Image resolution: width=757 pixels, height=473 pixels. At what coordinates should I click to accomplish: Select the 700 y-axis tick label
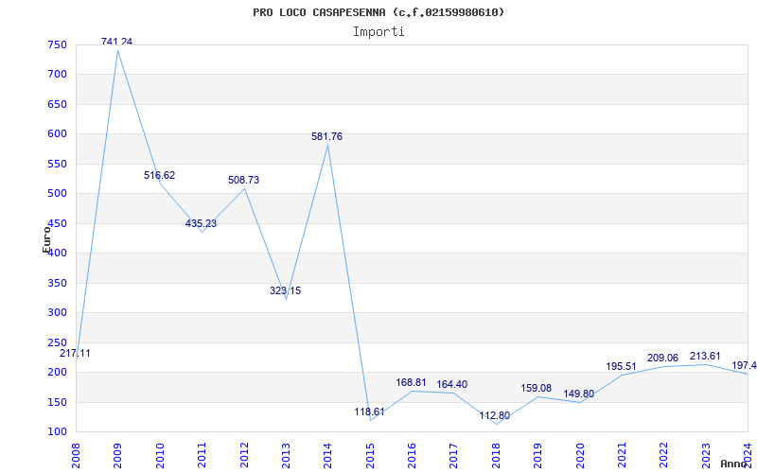click(x=57, y=75)
